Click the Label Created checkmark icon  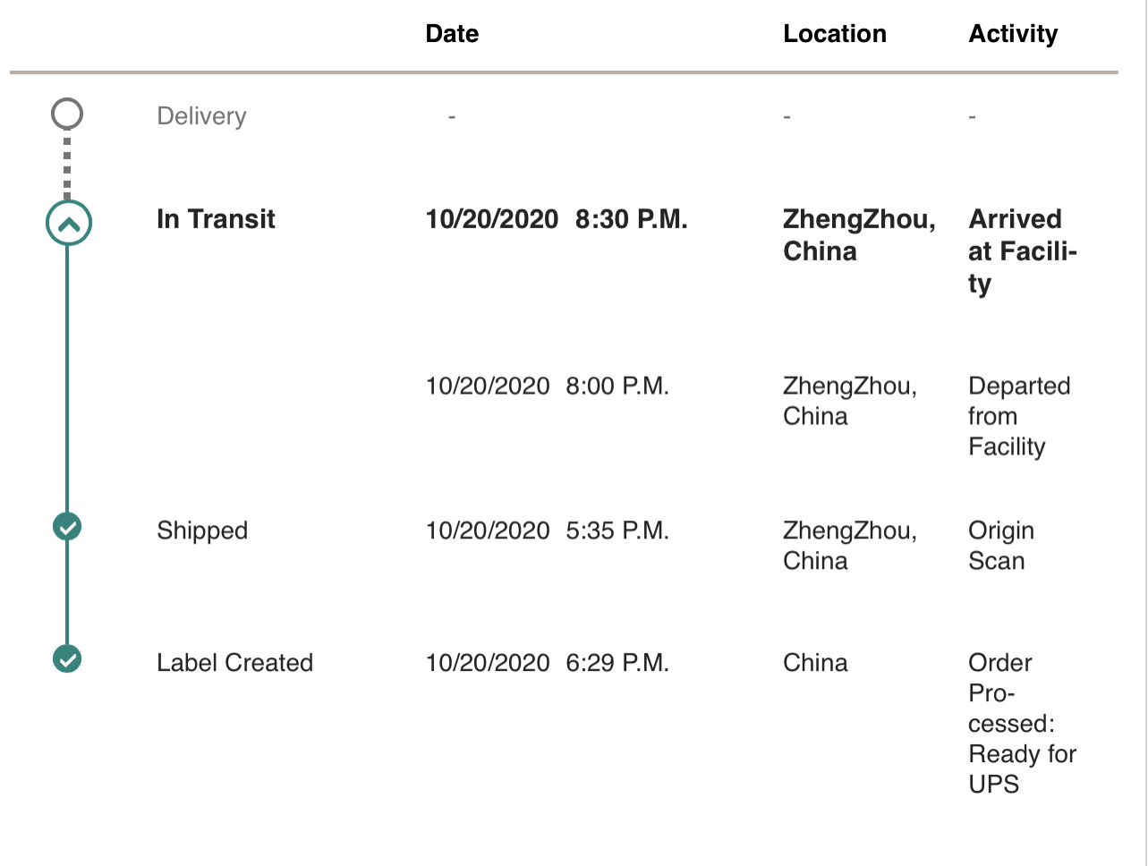coord(67,659)
